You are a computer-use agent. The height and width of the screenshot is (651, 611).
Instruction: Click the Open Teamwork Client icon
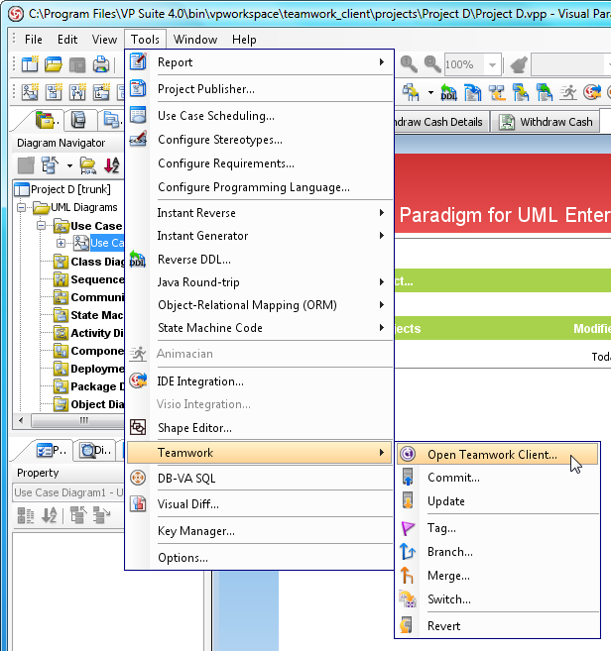coord(408,454)
